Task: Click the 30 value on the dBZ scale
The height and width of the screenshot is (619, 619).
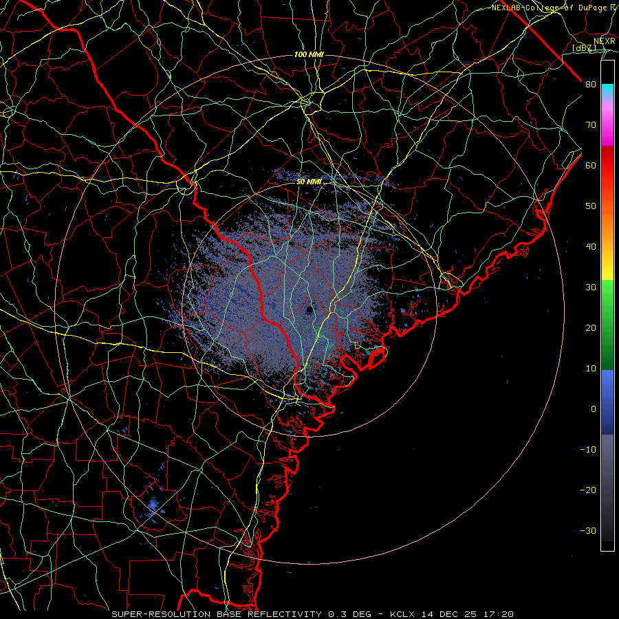Action: tap(591, 287)
